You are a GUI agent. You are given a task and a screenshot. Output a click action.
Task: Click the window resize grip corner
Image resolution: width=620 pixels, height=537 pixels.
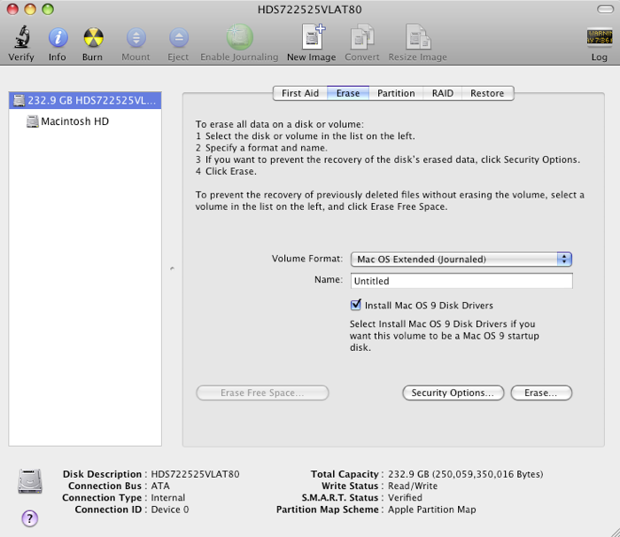[615, 532]
